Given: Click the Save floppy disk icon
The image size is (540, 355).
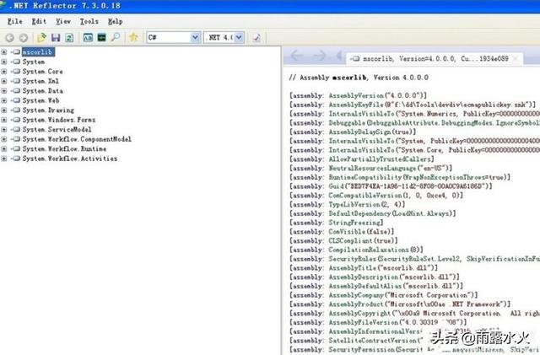Looking at the screenshot, I should (x=56, y=37).
